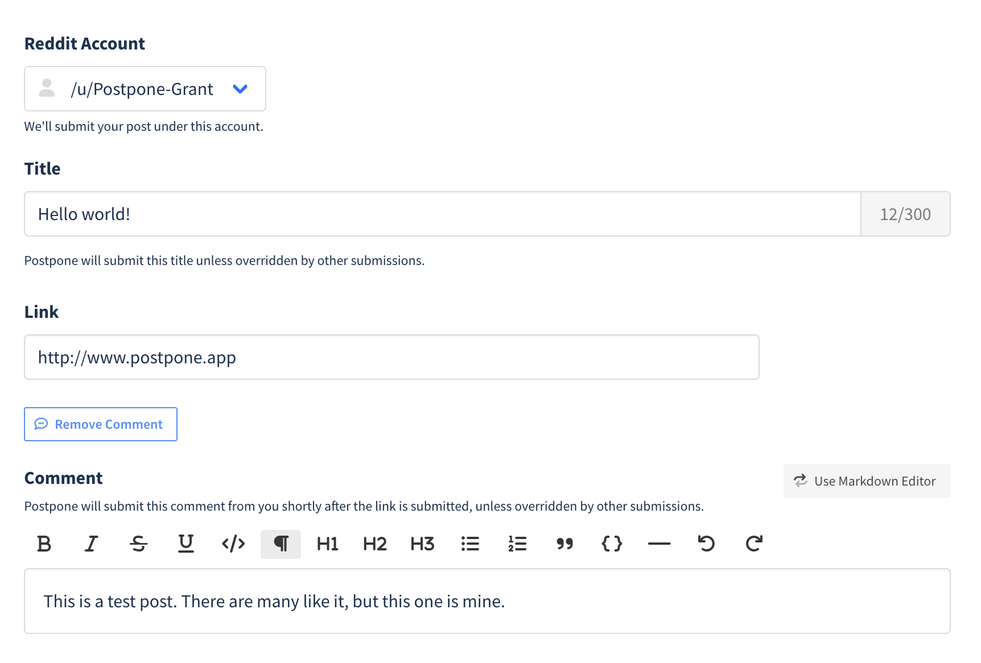This screenshot has width=981, height=663.
Task: Apply italic formatting to comment
Action: coord(91,544)
